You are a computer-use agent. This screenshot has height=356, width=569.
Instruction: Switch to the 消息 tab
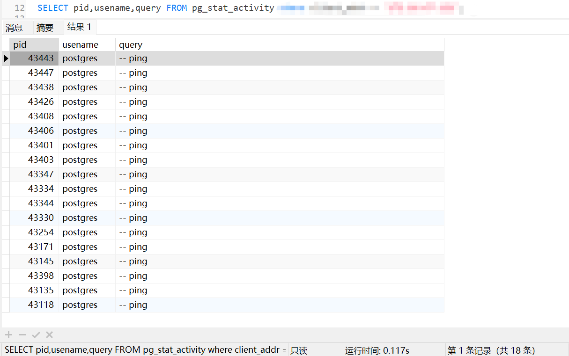click(14, 28)
